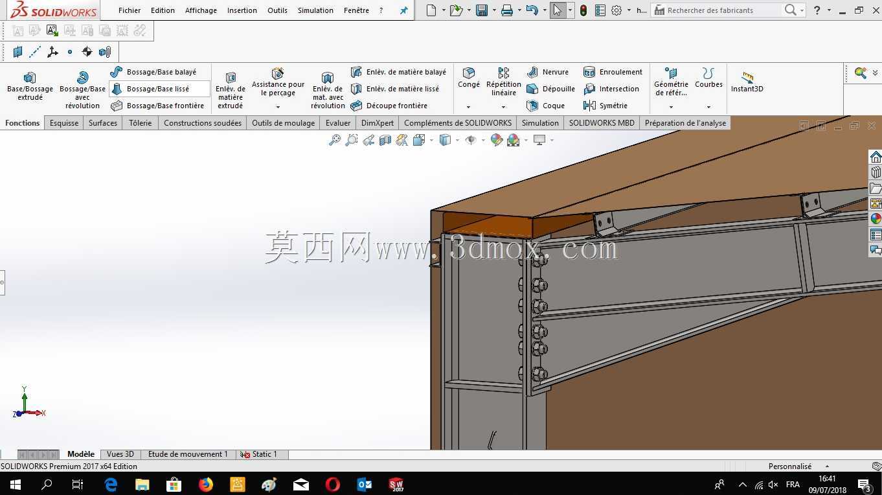
Task: Start Répétition linéaire pattern
Action: pos(504,82)
